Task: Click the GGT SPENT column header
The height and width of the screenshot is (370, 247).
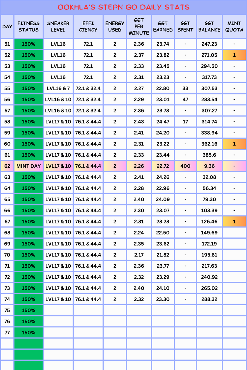Action: click(x=185, y=27)
